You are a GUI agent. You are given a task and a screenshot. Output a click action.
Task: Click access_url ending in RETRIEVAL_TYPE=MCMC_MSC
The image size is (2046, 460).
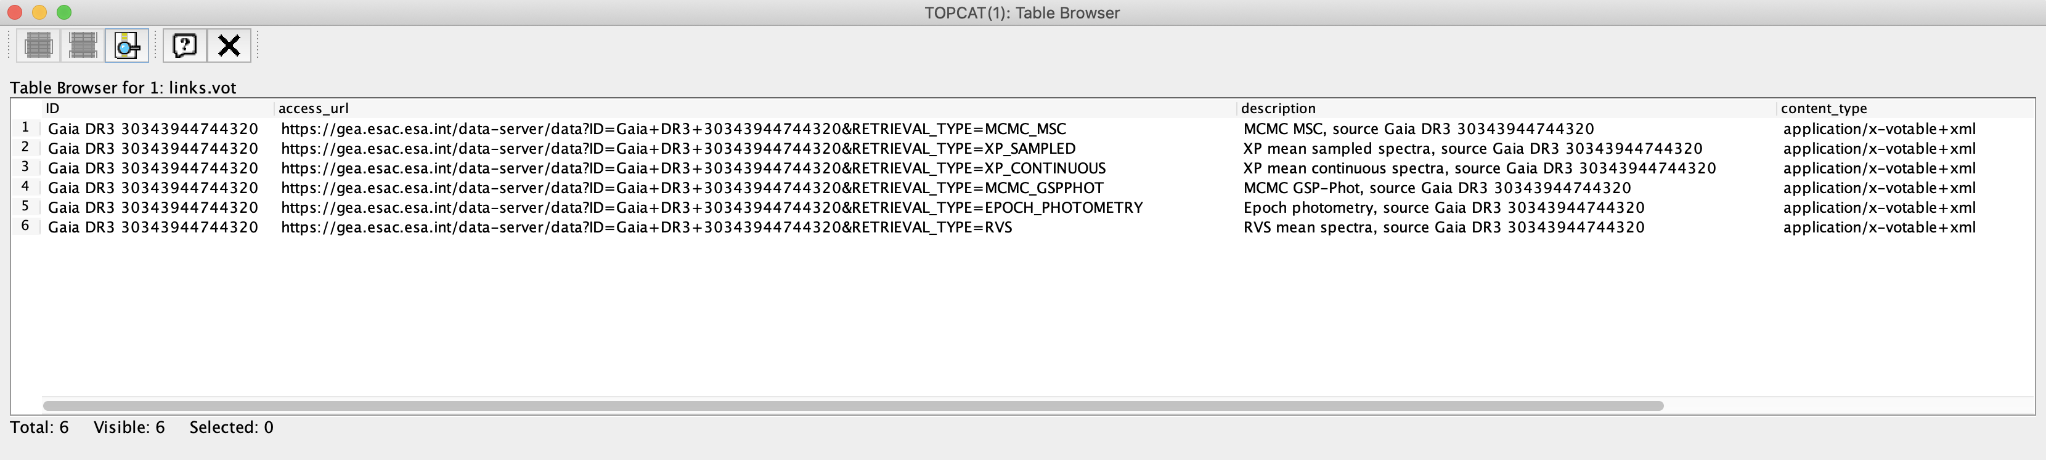674,129
